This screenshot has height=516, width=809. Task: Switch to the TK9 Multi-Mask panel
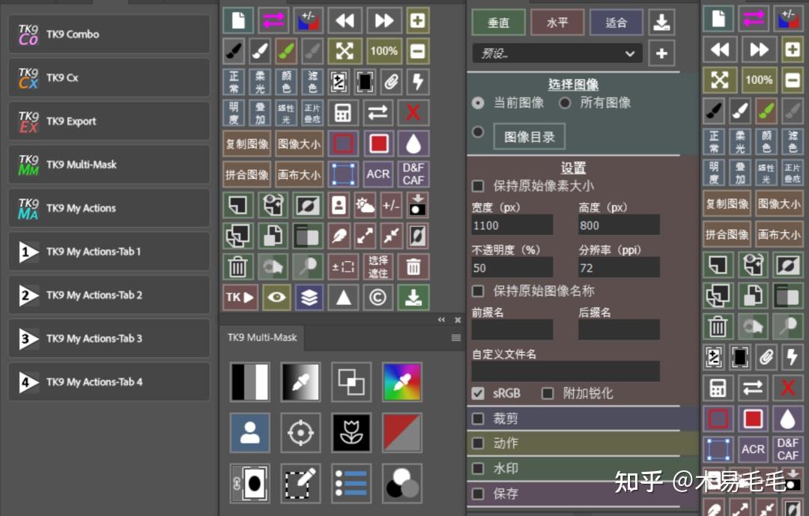point(262,337)
